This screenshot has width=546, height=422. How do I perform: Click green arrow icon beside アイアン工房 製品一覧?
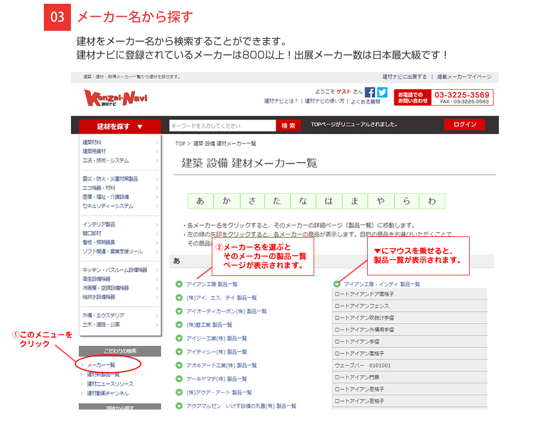coord(179,284)
